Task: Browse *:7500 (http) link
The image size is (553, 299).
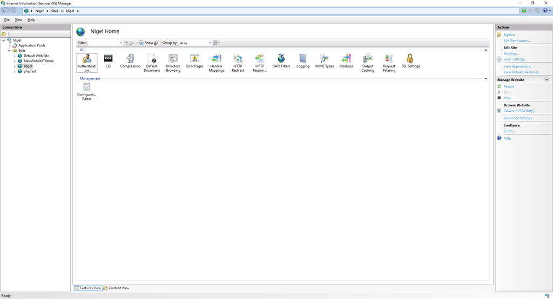Action: point(519,111)
